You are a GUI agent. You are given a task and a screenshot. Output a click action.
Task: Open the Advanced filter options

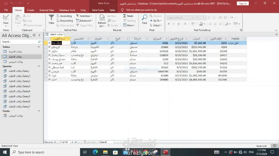coord(85,21)
